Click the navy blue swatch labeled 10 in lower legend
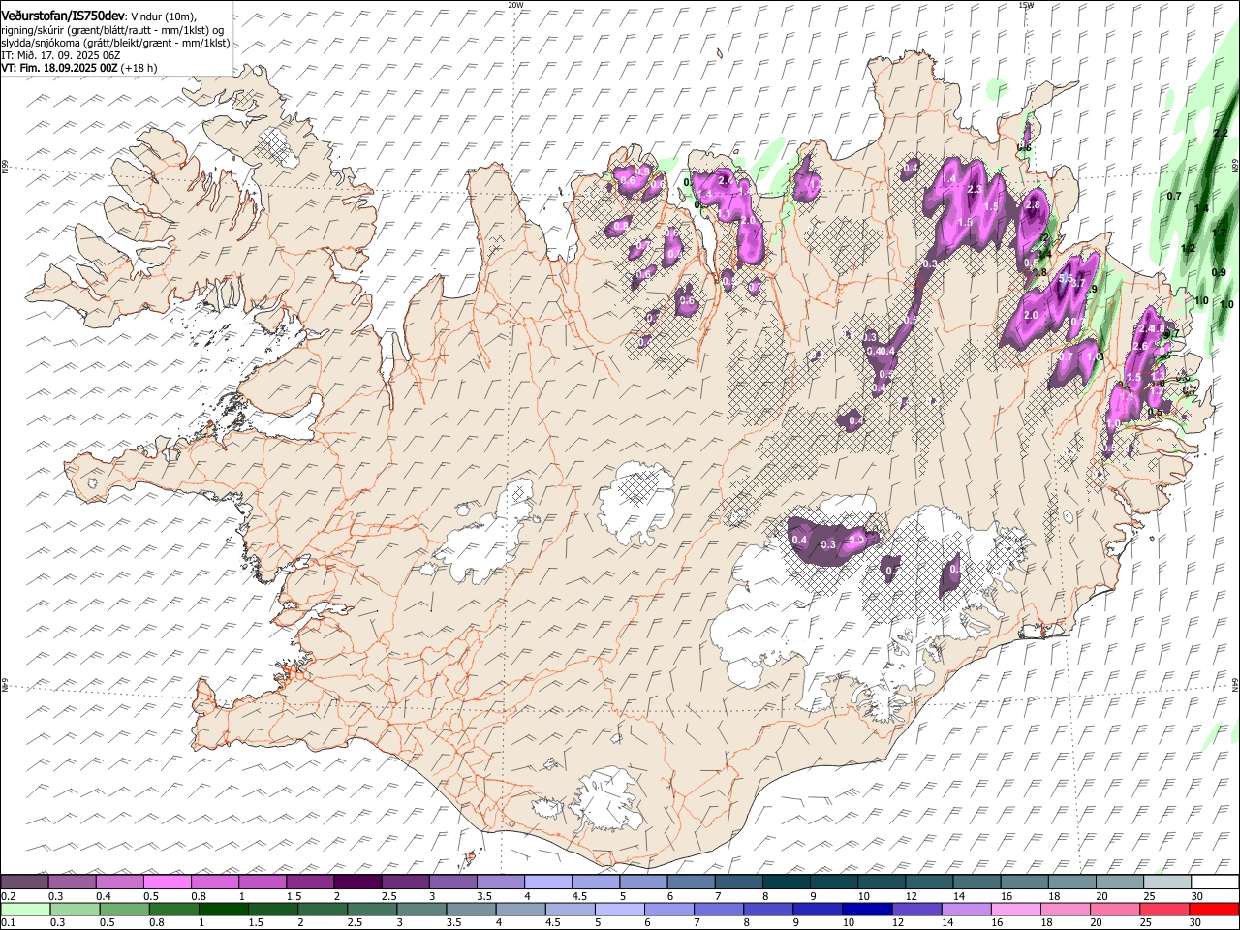Image resolution: width=1240 pixels, height=930 pixels. pyautogui.click(x=867, y=910)
